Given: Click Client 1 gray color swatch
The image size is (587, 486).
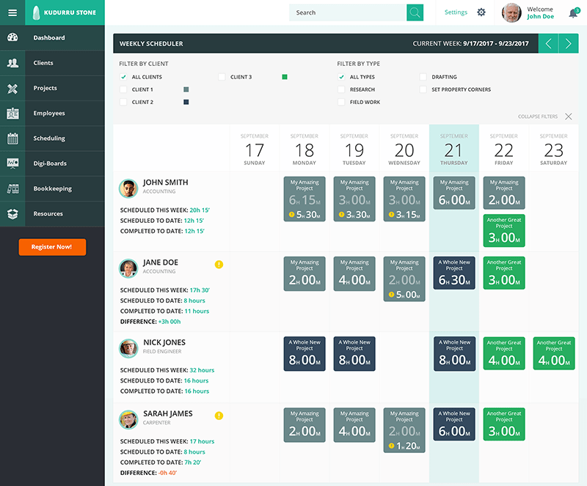Looking at the screenshot, I should 186,89.
